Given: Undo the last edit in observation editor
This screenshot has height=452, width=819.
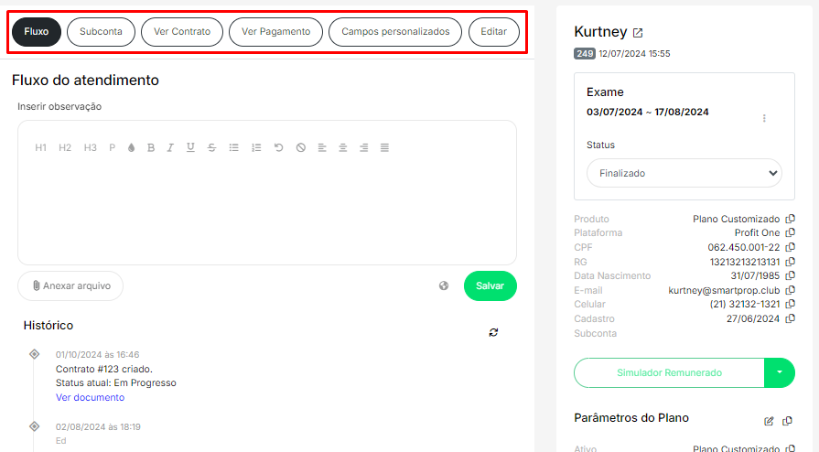Looking at the screenshot, I should 278,147.
